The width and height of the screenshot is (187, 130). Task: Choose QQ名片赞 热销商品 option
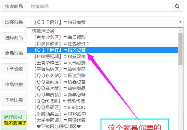pos(102,88)
